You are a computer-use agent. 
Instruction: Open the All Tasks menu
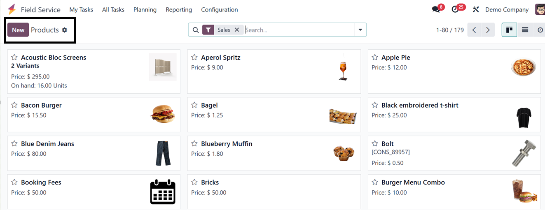click(113, 9)
